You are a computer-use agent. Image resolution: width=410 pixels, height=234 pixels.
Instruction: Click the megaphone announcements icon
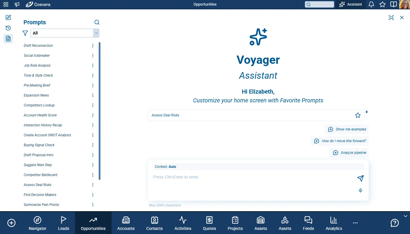coord(17,4)
